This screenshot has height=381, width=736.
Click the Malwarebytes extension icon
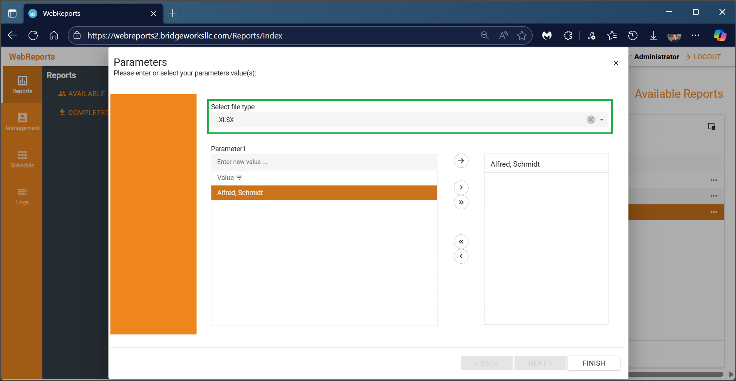[547, 35]
